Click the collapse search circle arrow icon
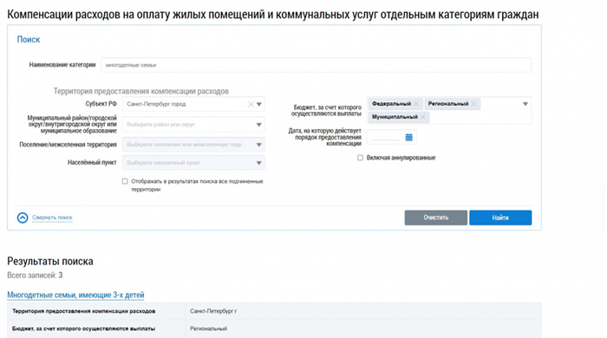607x338 pixels. coord(23,218)
